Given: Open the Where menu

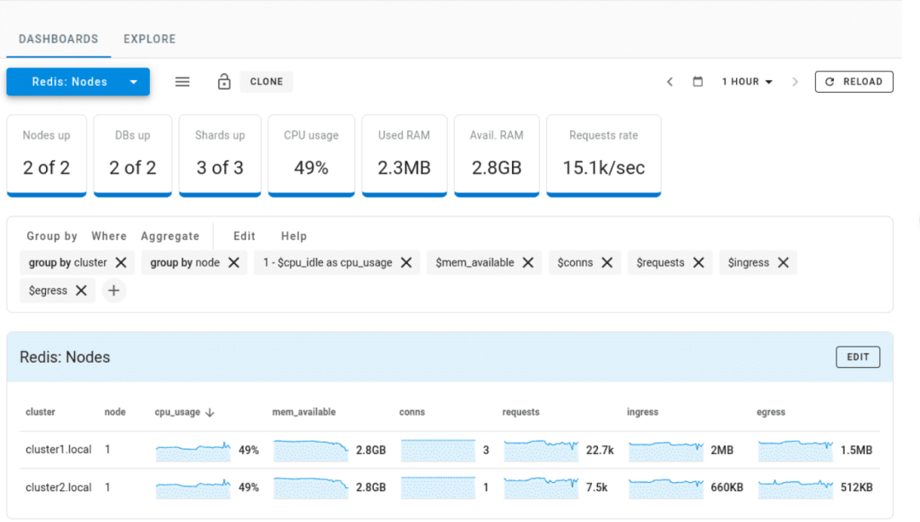Looking at the screenshot, I should click(109, 236).
